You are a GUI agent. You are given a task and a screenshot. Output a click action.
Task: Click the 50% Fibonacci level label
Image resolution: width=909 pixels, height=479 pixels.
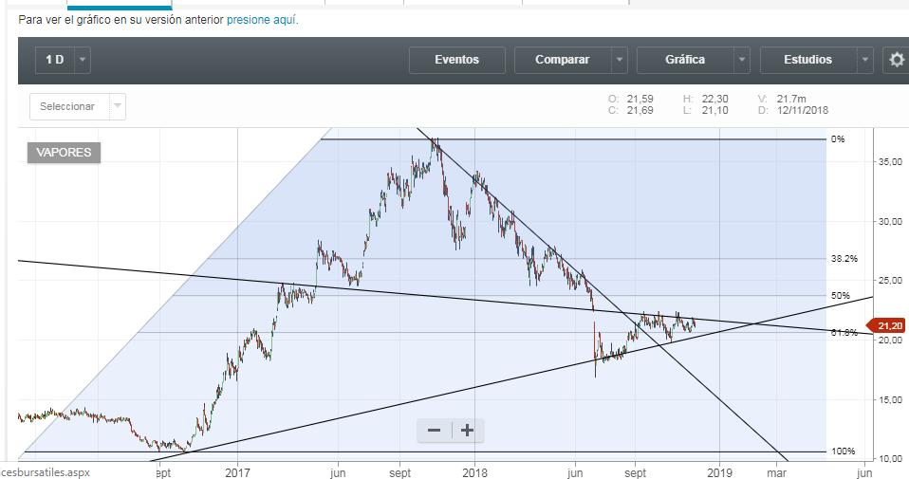pos(840,296)
